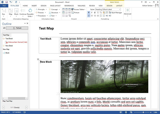Click the table move handle above New Block

38,59
